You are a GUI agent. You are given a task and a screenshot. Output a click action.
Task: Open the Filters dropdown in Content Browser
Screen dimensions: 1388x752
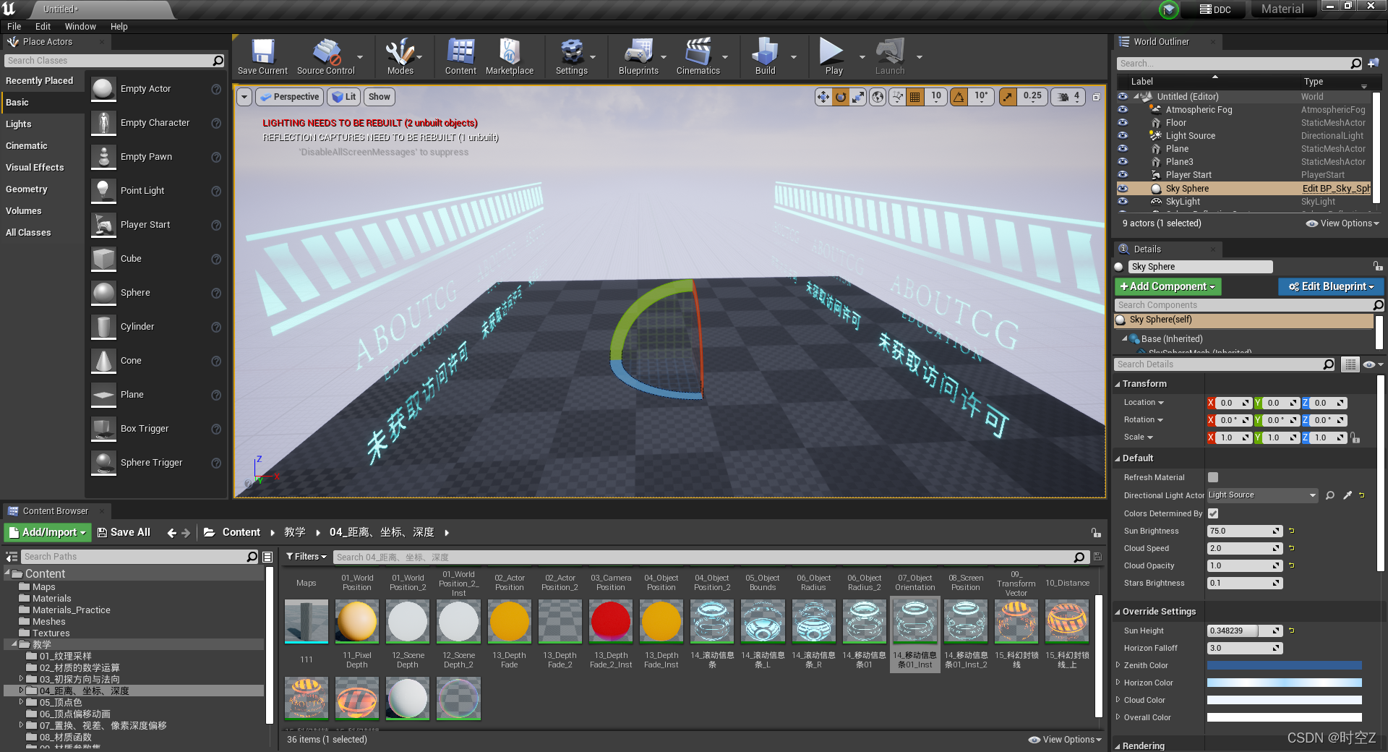point(307,557)
